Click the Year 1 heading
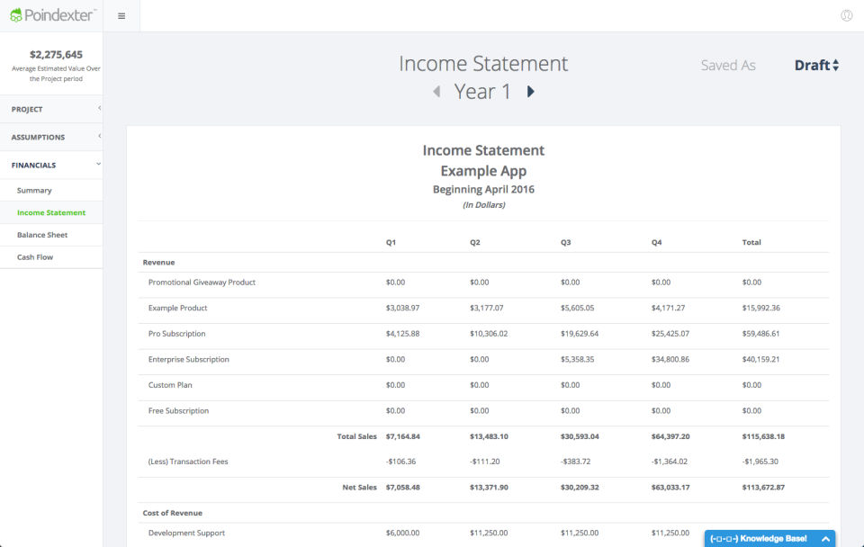The width and height of the screenshot is (864, 547). [482, 92]
